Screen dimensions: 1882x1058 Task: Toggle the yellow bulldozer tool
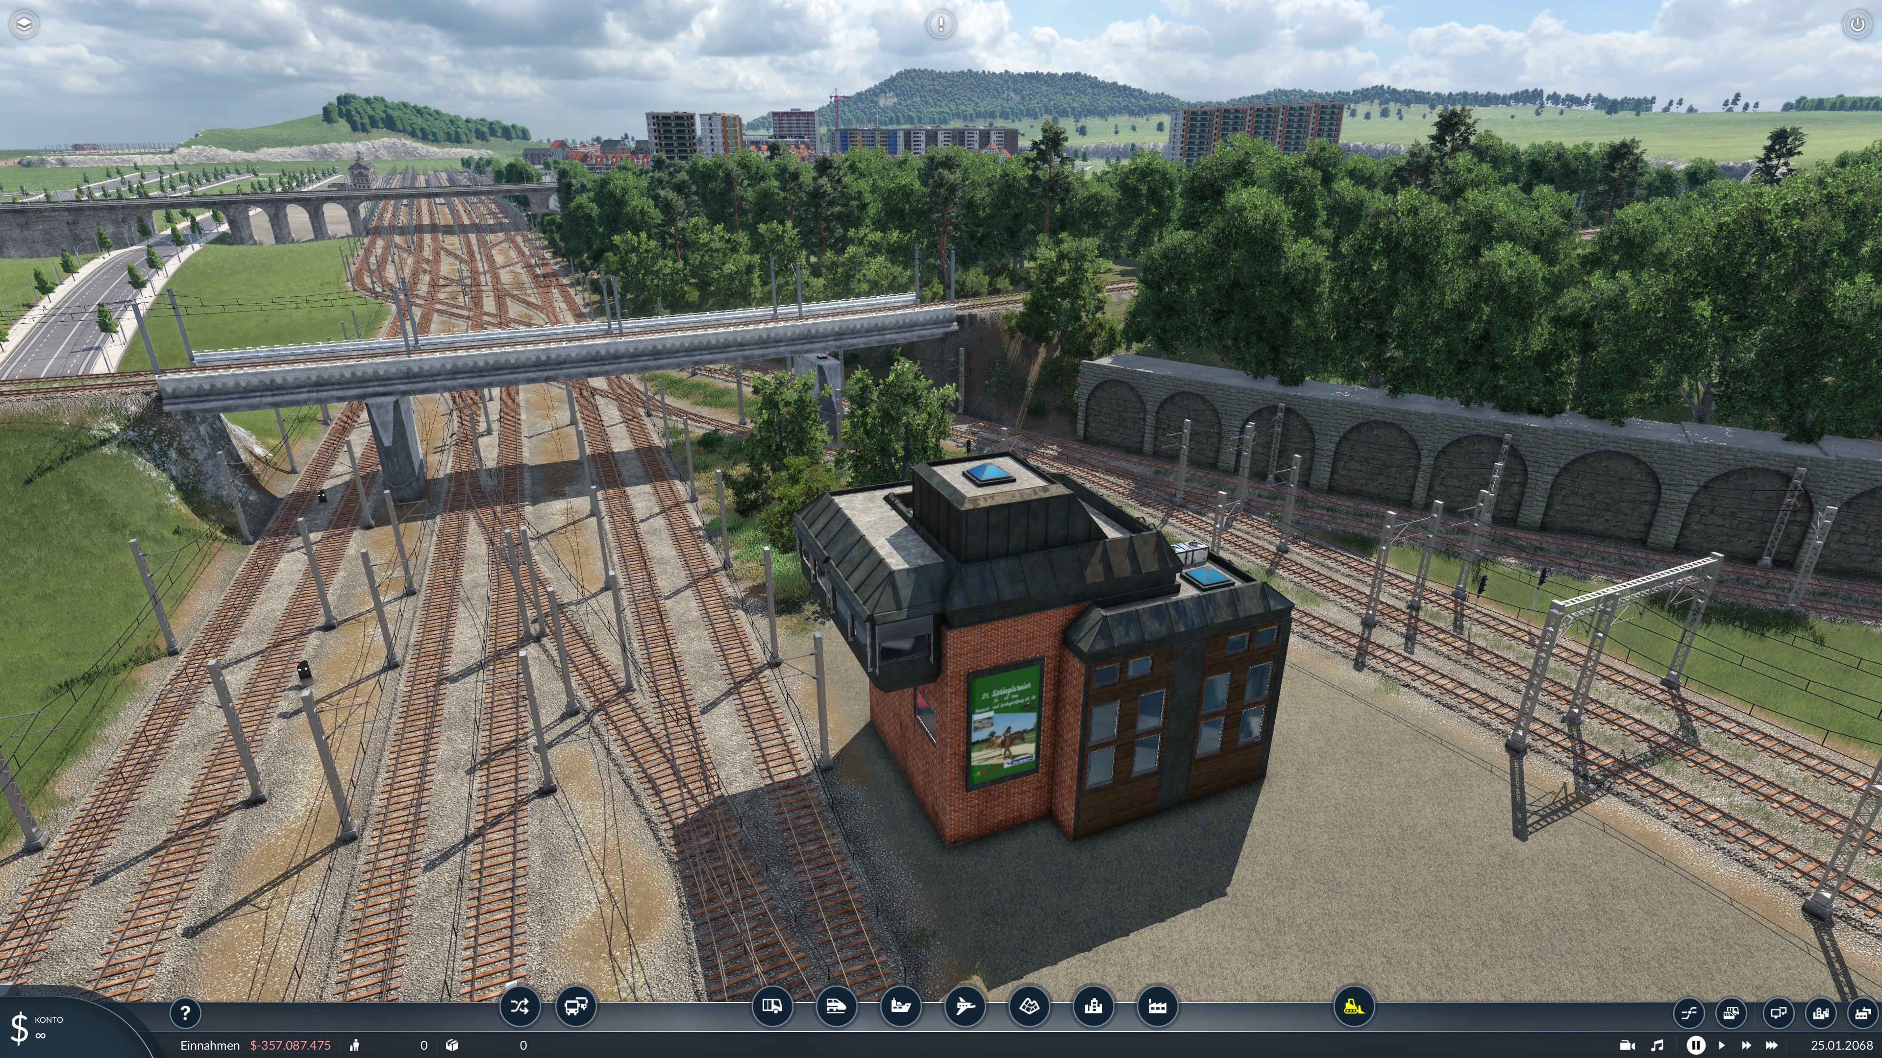(1354, 1007)
